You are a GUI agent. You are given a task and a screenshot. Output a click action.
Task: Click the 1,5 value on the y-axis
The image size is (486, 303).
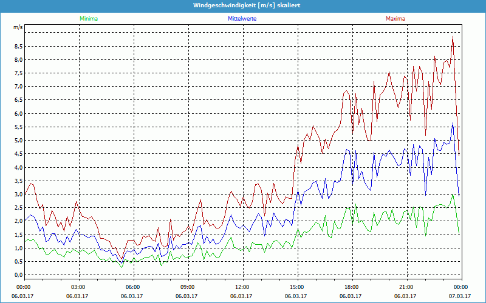click(x=18, y=235)
